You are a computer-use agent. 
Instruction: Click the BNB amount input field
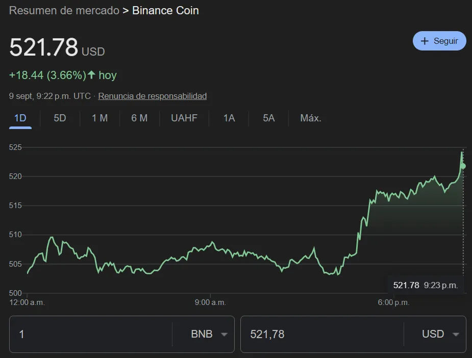click(x=91, y=334)
